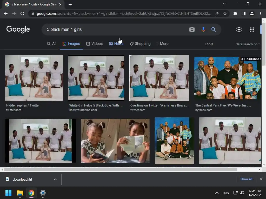Open the Chrome three-dot menu
The height and width of the screenshot is (199, 266).
260,13
